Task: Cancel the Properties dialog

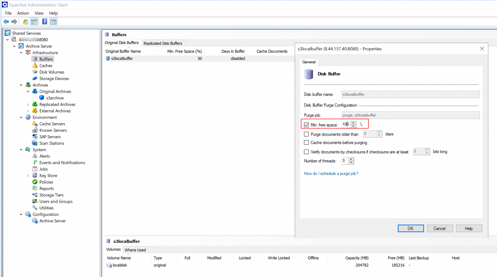Action: tap(439, 228)
